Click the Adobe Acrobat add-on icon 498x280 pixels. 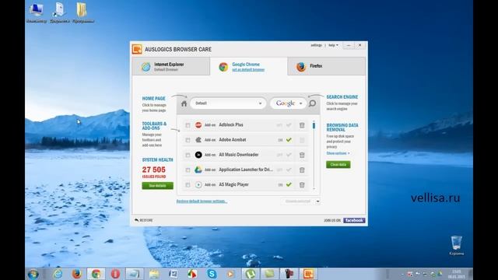coord(198,140)
